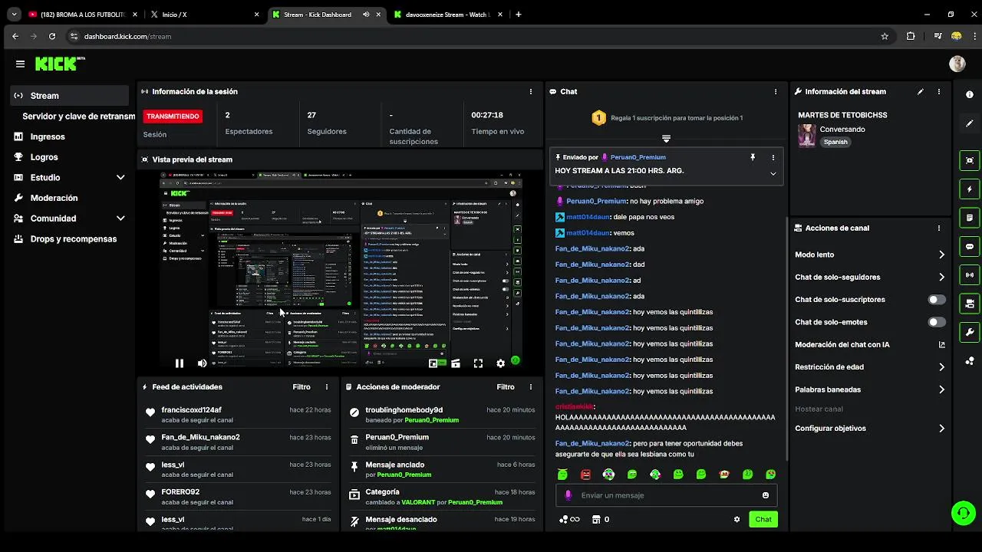Click the pinned message pin icon
This screenshot has width=982, height=552.
753,157
